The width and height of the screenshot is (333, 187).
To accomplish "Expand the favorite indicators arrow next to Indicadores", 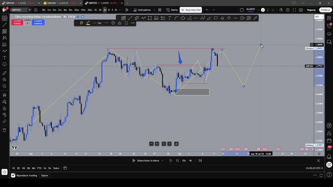I will (x=154, y=10).
